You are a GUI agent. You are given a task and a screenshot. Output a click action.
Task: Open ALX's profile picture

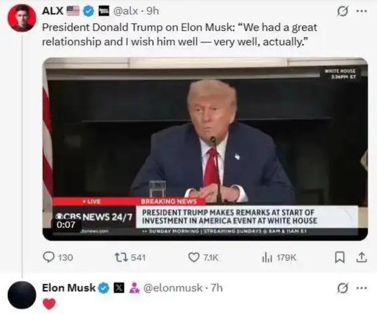tap(22, 18)
